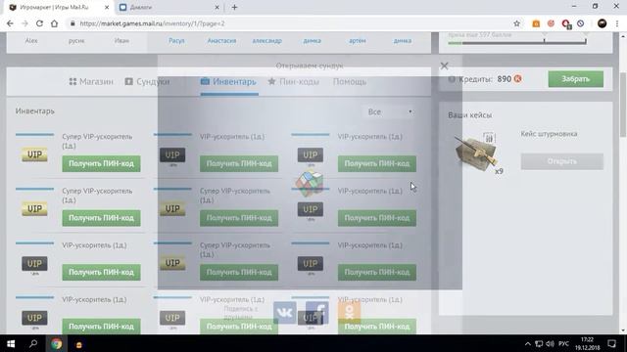Open the Пин-коды tab
This screenshot has height=352, width=627.
[294, 81]
